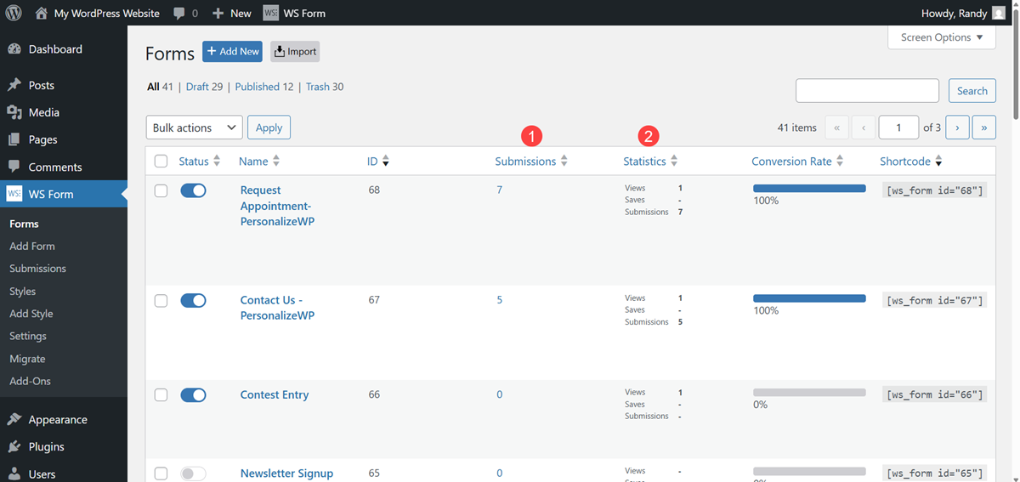Check the Contest Entry row checkbox
Image resolution: width=1020 pixels, height=482 pixels.
pyautogui.click(x=161, y=395)
